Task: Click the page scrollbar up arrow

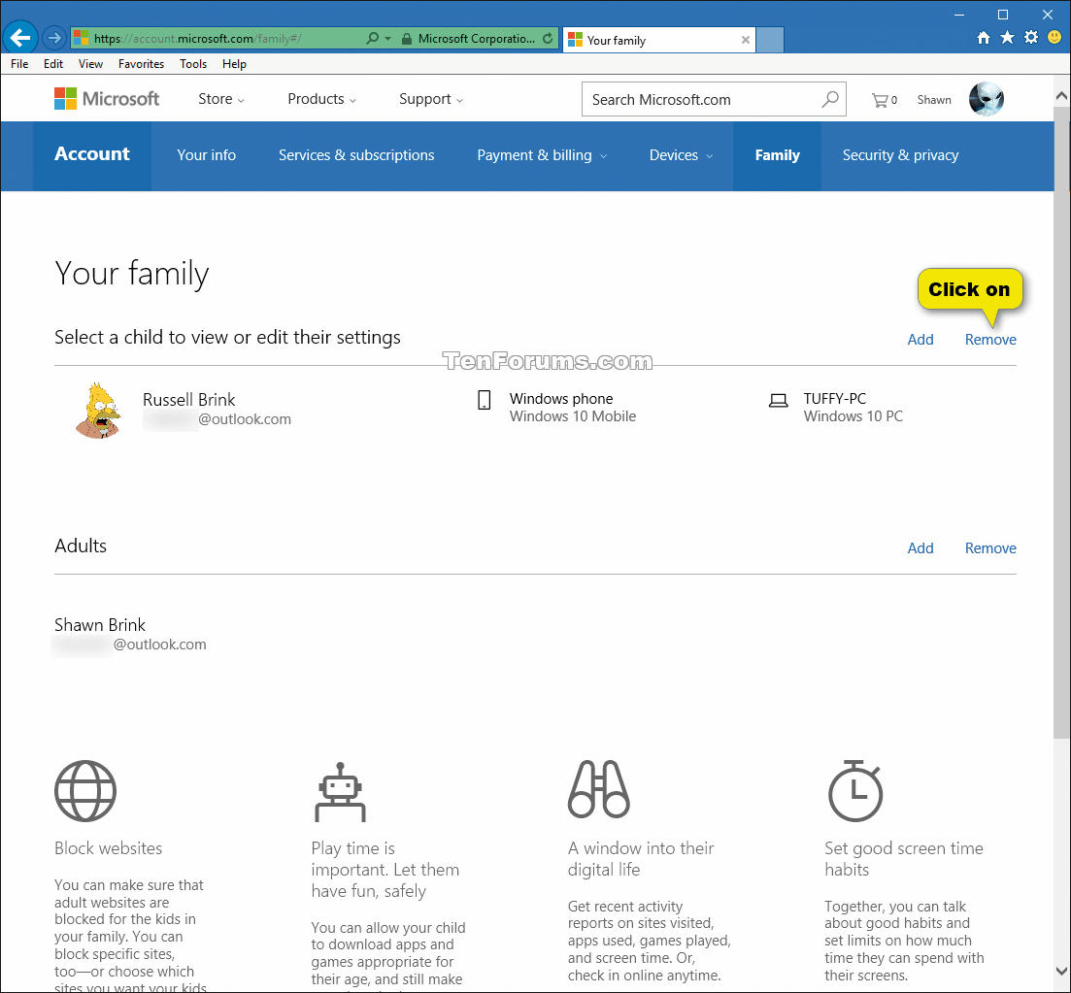Action: pos(1061,96)
